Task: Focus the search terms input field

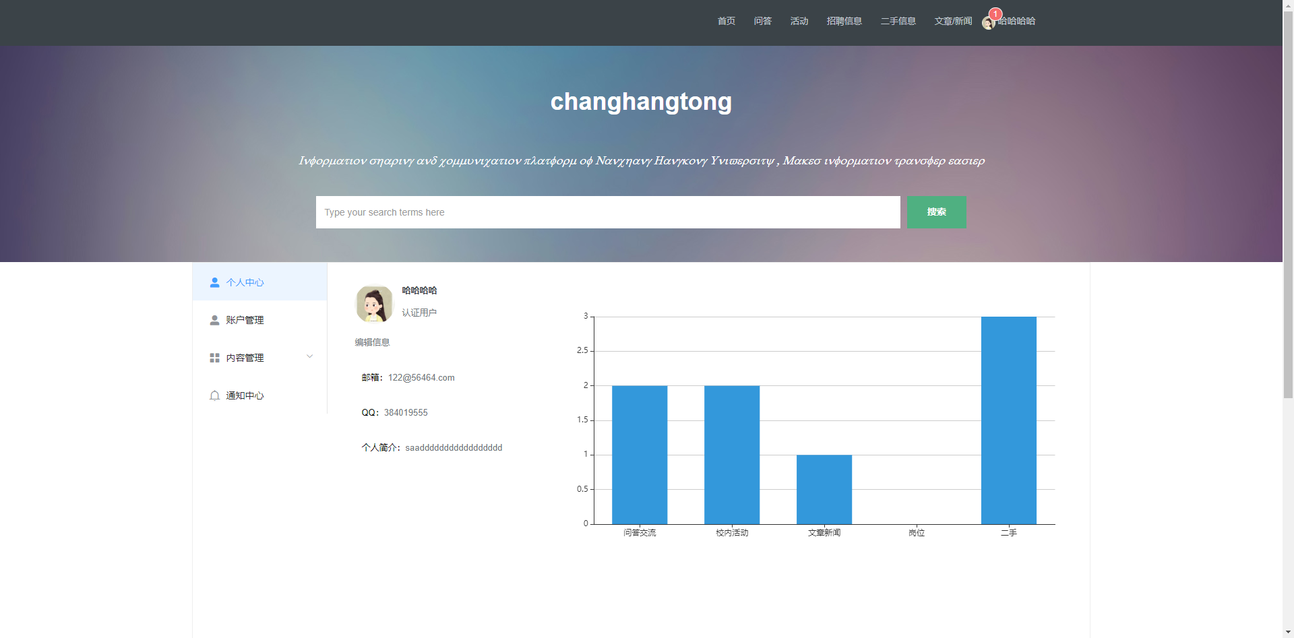Action: click(x=608, y=212)
